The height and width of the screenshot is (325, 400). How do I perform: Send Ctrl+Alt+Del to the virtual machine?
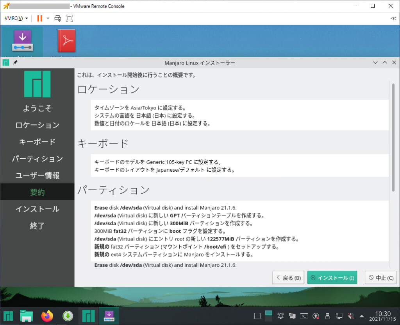tap(58, 18)
